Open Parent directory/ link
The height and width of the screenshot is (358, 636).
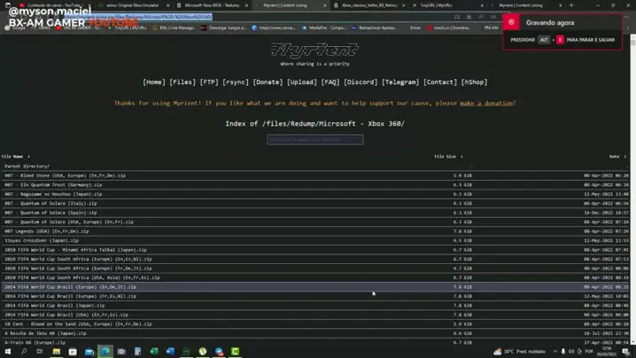(x=27, y=166)
